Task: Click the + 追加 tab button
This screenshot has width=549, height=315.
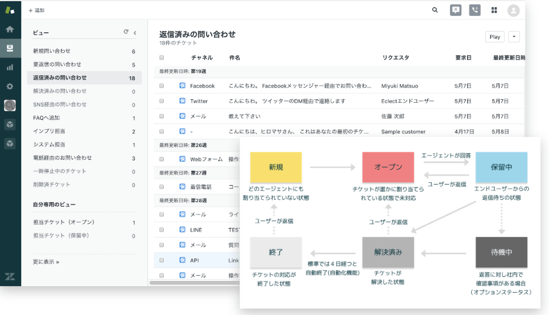Action: [37, 11]
